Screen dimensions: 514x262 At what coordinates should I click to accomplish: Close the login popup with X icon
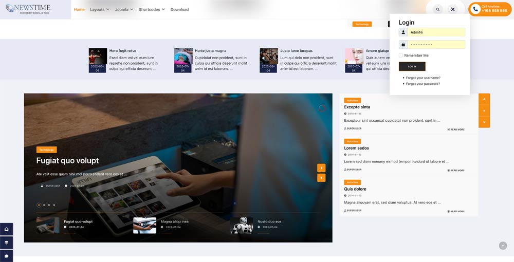(x=453, y=9)
